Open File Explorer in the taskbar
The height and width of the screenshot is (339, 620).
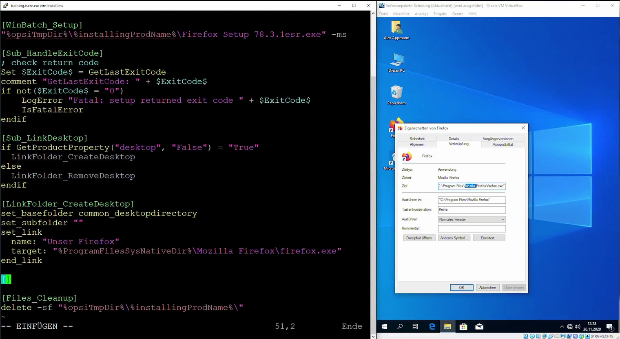click(x=447, y=326)
